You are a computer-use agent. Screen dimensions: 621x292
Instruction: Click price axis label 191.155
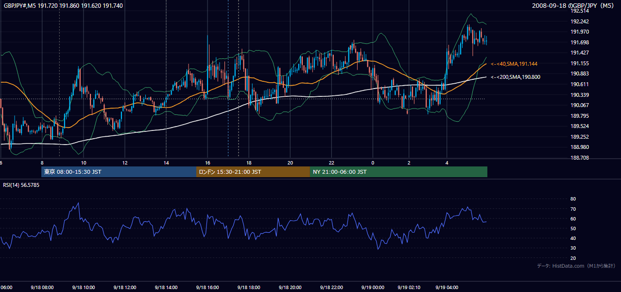pyautogui.click(x=580, y=63)
